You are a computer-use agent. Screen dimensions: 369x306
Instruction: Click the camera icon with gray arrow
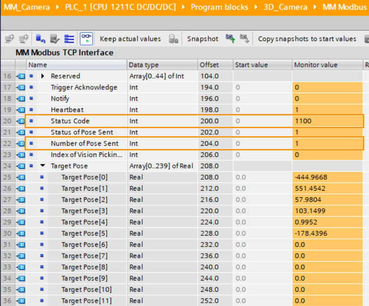tap(244, 39)
